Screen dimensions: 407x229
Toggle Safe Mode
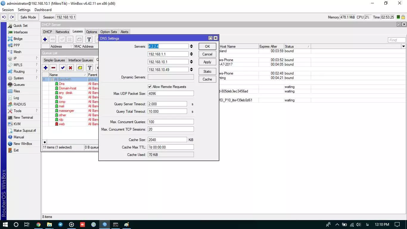28,17
